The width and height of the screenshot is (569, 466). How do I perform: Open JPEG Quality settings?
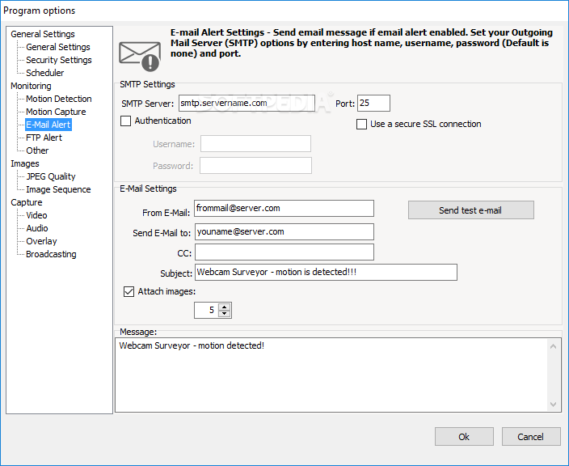tap(51, 176)
